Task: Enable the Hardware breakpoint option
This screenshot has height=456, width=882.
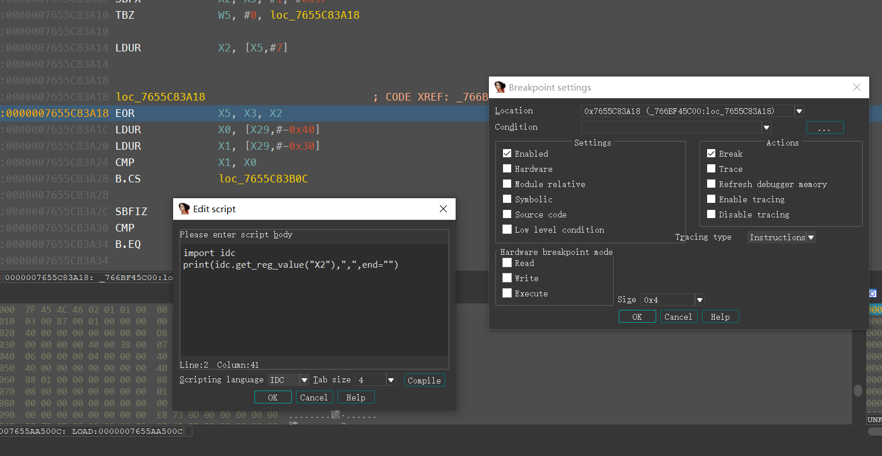Action: pyautogui.click(x=507, y=168)
